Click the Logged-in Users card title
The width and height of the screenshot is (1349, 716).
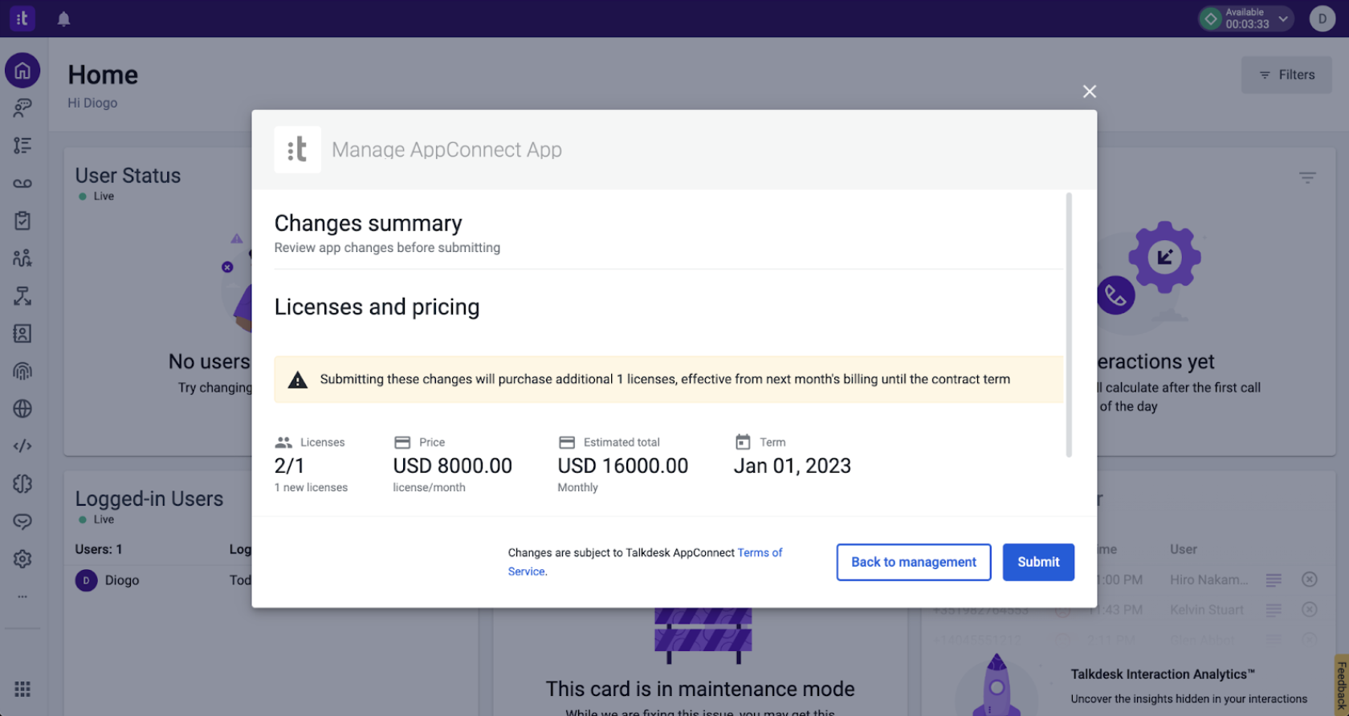point(149,498)
